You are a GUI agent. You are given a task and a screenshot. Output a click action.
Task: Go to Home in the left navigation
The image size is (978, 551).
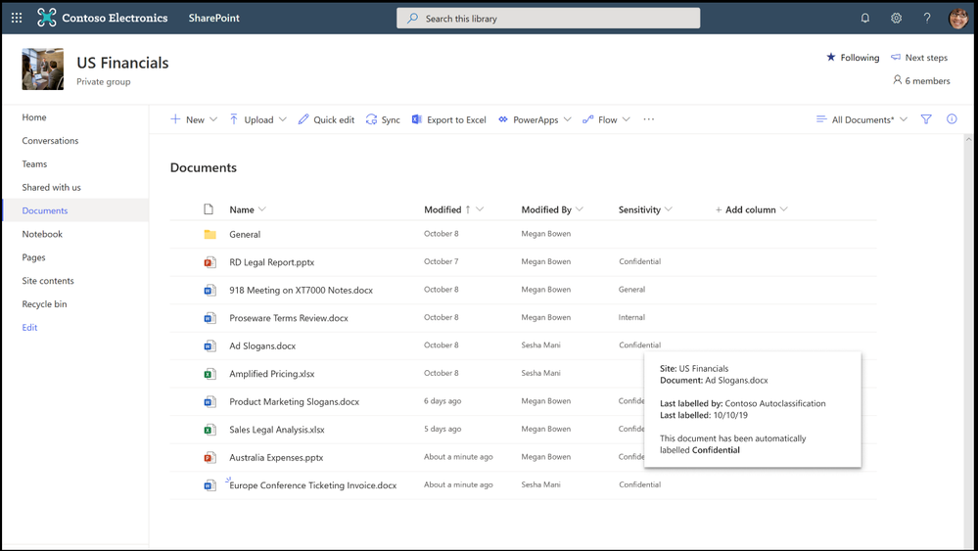coord(34,117)
